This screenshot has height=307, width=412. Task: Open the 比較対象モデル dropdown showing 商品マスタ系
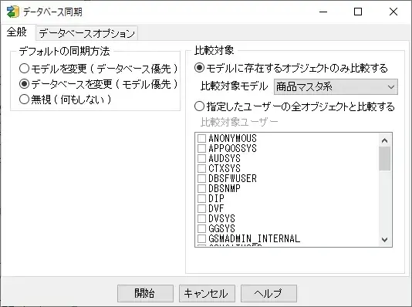(336, 86)
